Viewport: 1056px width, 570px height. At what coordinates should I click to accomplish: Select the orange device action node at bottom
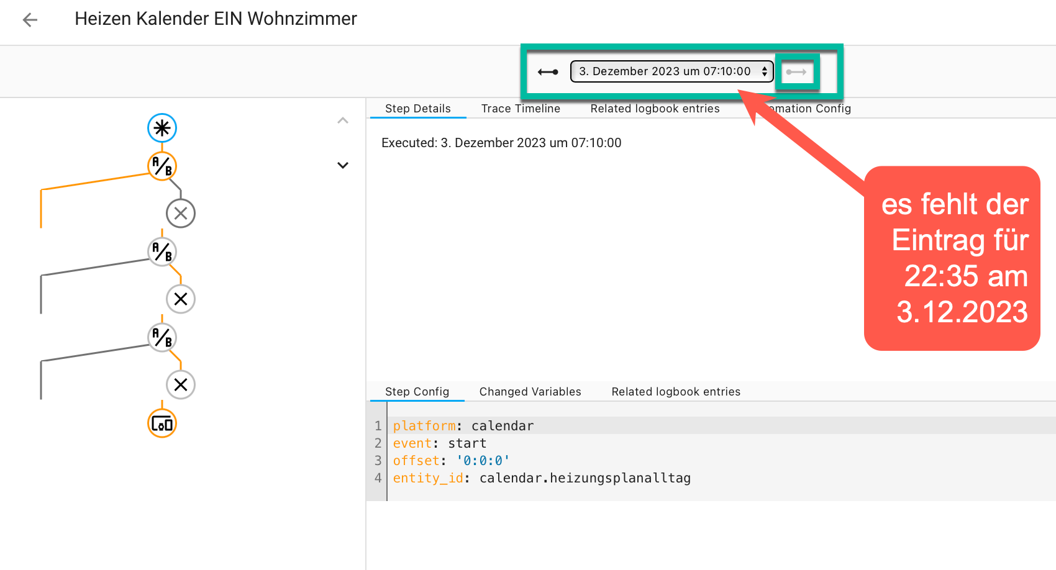tap(162, 424)
